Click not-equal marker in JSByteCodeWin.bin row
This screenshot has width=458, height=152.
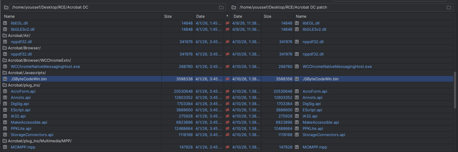pos(227,79)
